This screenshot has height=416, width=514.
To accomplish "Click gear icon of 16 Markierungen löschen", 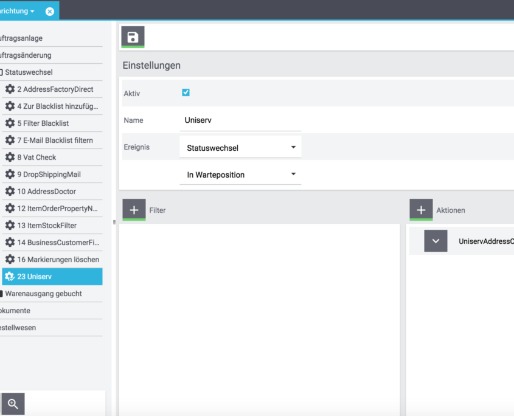I will click(10, 259).
